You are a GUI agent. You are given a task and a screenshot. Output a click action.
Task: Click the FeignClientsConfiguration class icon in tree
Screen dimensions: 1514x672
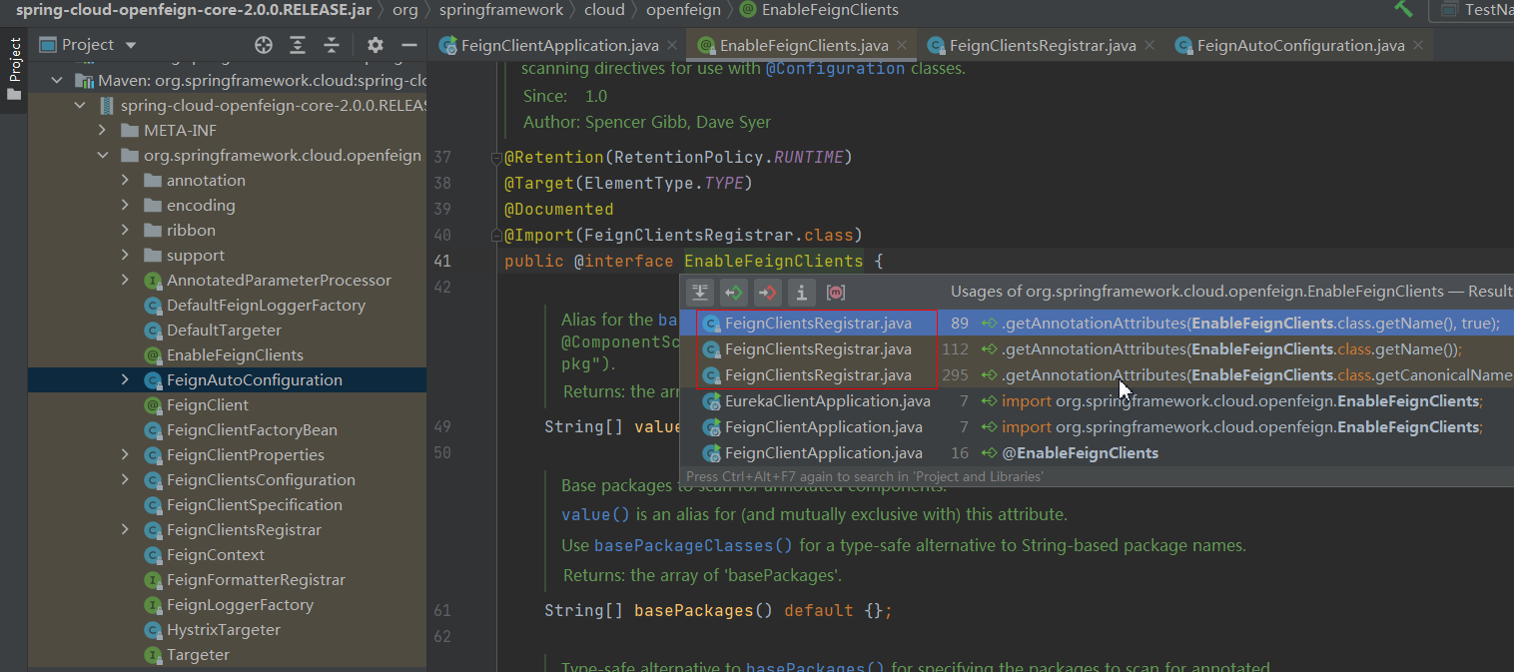pyautogui.click(x=153, y=480)
